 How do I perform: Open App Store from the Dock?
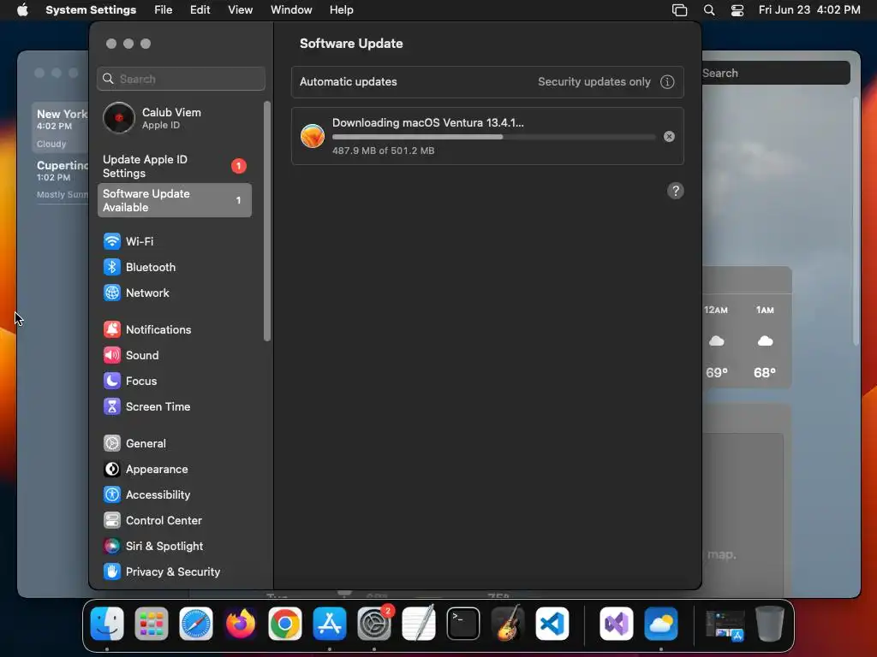[330, 624]
